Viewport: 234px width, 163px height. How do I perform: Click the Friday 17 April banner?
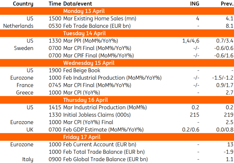point(117,137)
